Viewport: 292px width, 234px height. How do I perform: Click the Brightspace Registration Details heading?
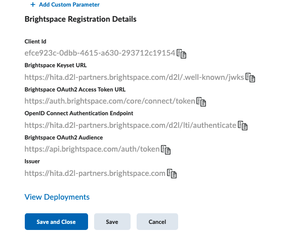click(80, 19)
